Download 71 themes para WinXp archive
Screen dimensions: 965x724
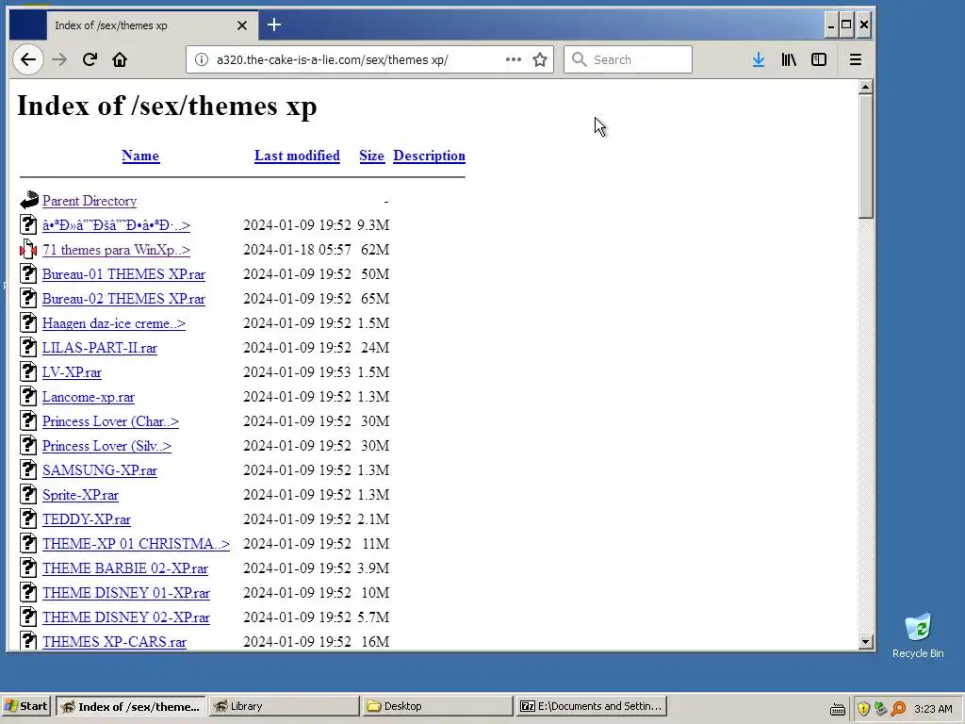[x=116, y=249]
